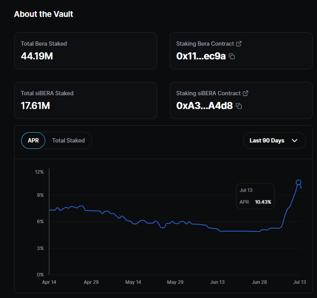The height and width of the screenshot is (298, 317).
Task: Click the May 29 x-axis label
Action: pyautogui.click(x=175, y=282)
